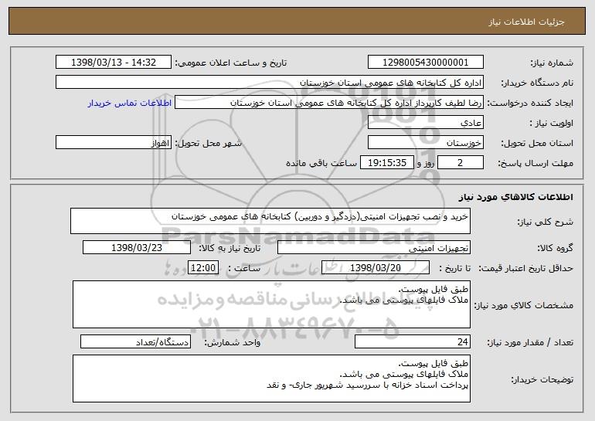Click the payment note line پرداخت اسناد خزانه
The width and height of the screenshot is (595, 421).
coord(367,385)
